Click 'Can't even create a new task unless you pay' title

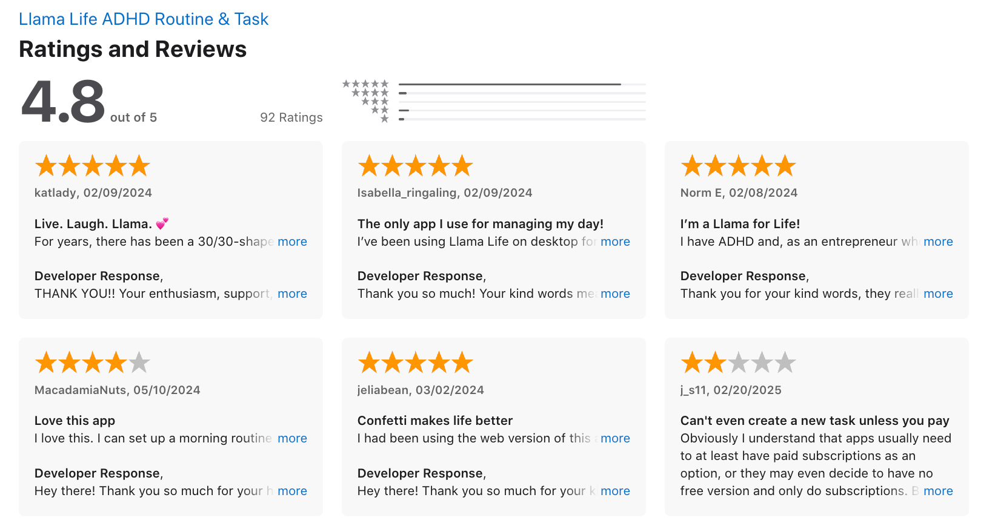pos(815,421)
